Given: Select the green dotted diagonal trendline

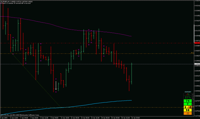Looking at the screenshot, I should pyautogui.click(x=35, y=80).
